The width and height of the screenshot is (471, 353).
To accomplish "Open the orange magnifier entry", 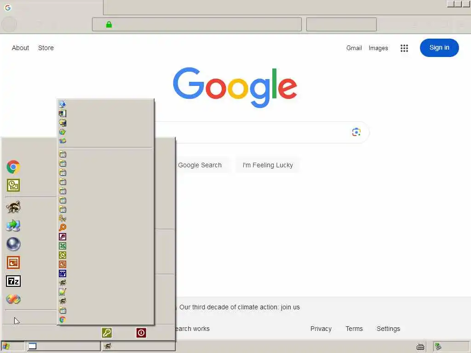I will pos(63,228).
